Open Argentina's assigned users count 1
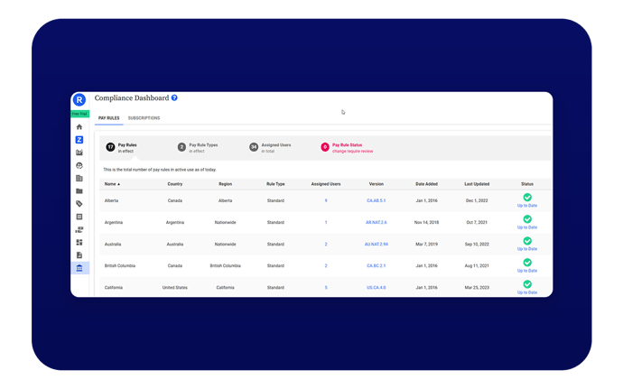This screenshot has width=623, height=389. 326,223
